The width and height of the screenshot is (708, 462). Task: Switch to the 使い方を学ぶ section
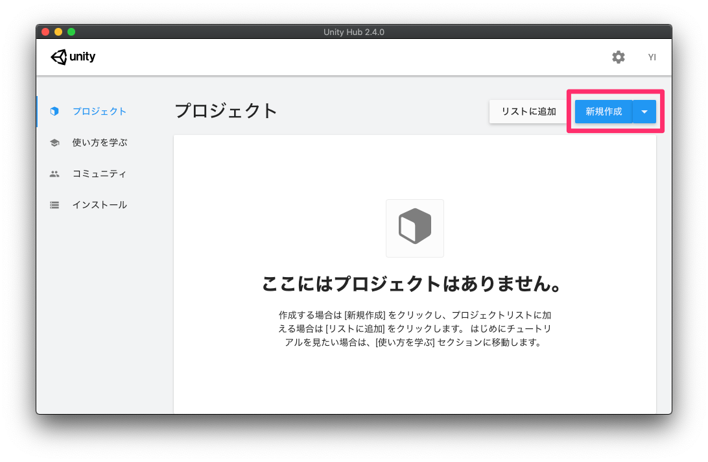click(x=99, y=143)
